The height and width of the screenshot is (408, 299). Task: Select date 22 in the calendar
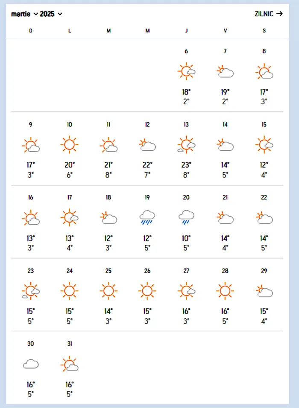pos(264,197)
